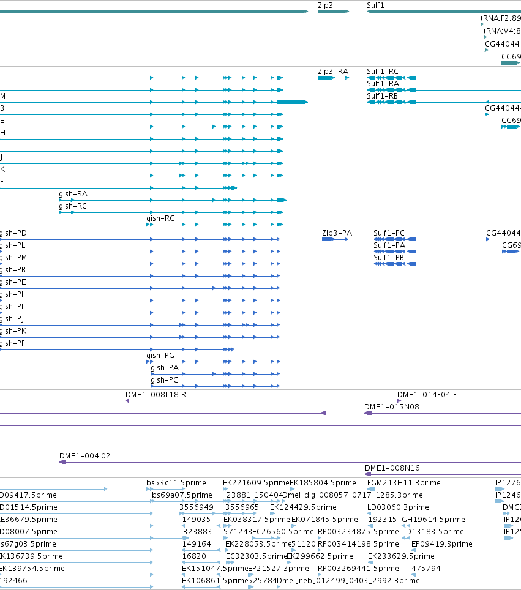Click the gish-PL protein label
This screenshot has width=521, height=590.
(13, 245)
